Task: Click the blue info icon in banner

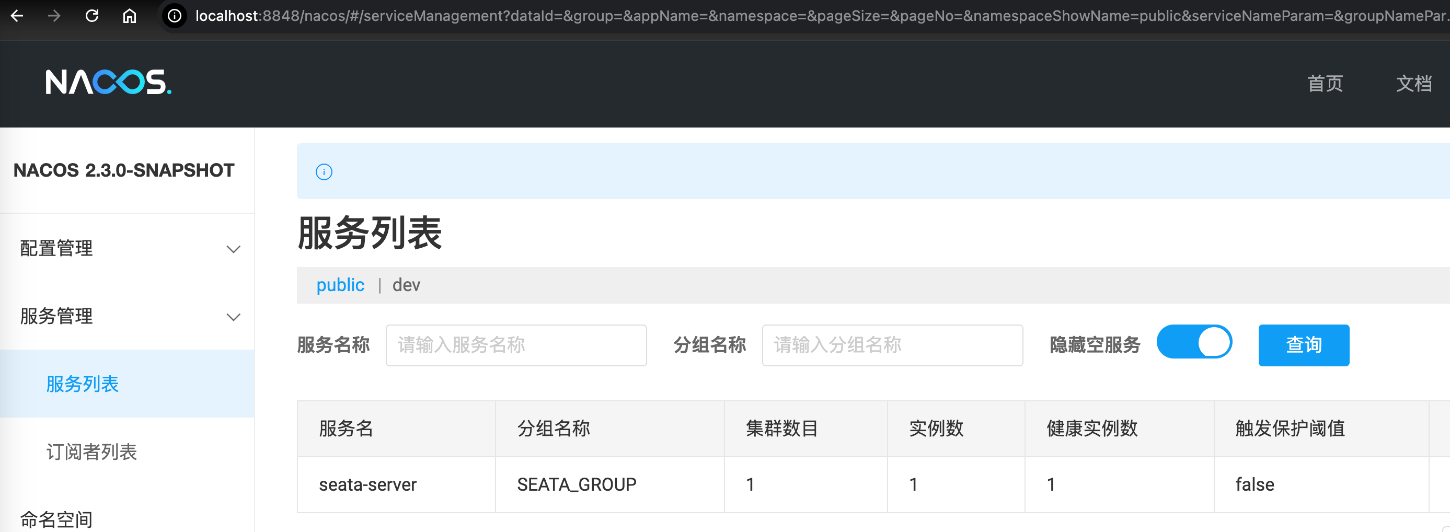Action: [324, 172]
